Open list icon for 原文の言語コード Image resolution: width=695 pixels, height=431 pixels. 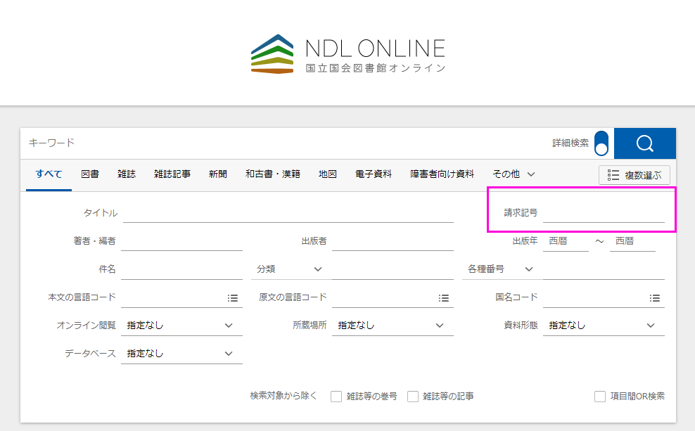click(444, 298)
